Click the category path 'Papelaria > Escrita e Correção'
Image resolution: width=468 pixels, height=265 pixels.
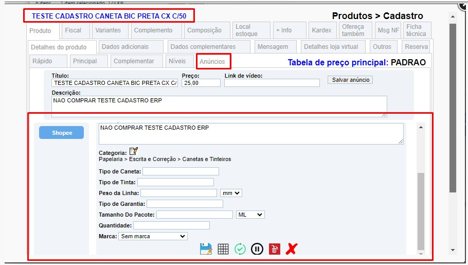click(137, 159)
